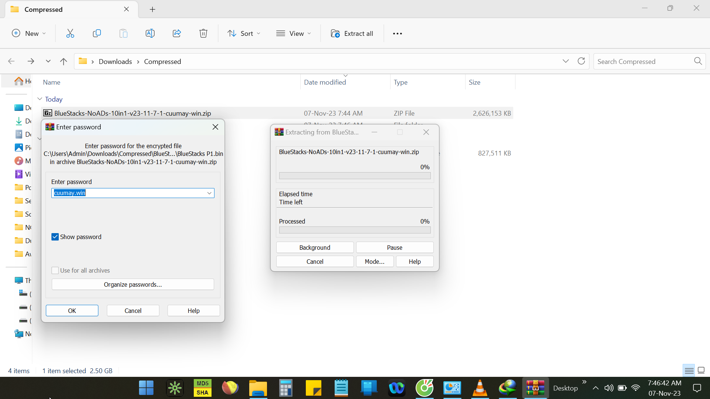Uncheck the Show password checkbox
The width and height of the screenshot is (710, 399).
point(55,237)
